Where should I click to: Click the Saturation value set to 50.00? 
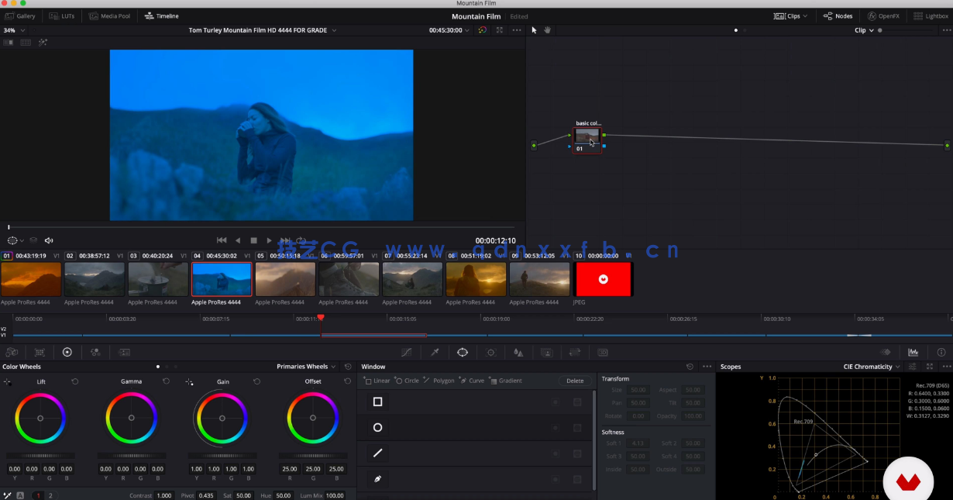[x=241, y=495]
